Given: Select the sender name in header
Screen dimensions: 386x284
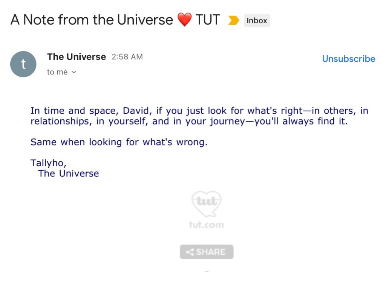Looking at the screenshot, I should 77,57.
